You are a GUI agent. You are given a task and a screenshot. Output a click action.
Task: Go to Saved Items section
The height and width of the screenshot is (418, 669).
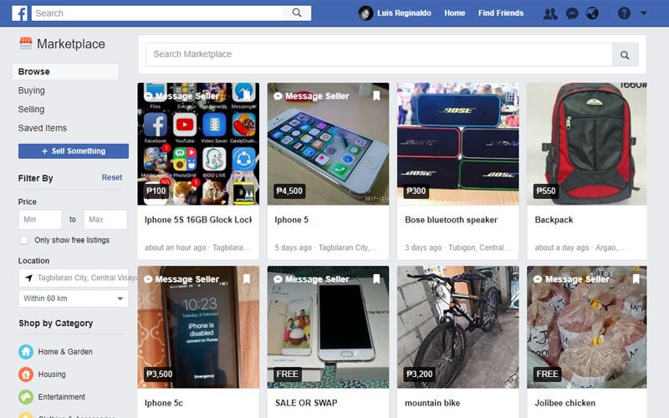click(x=43, y=128)
